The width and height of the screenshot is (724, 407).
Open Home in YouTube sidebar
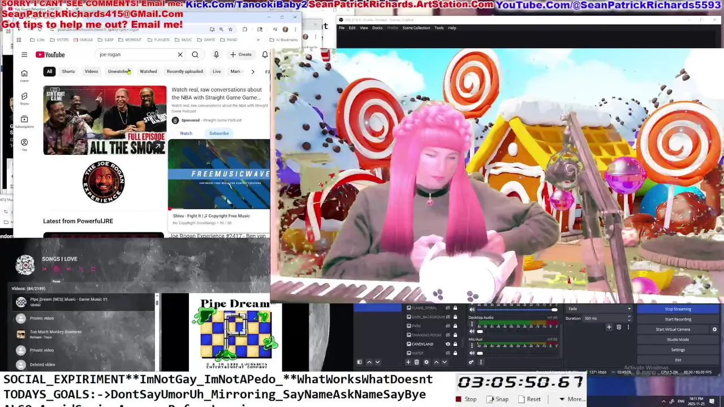coord(24,76)
